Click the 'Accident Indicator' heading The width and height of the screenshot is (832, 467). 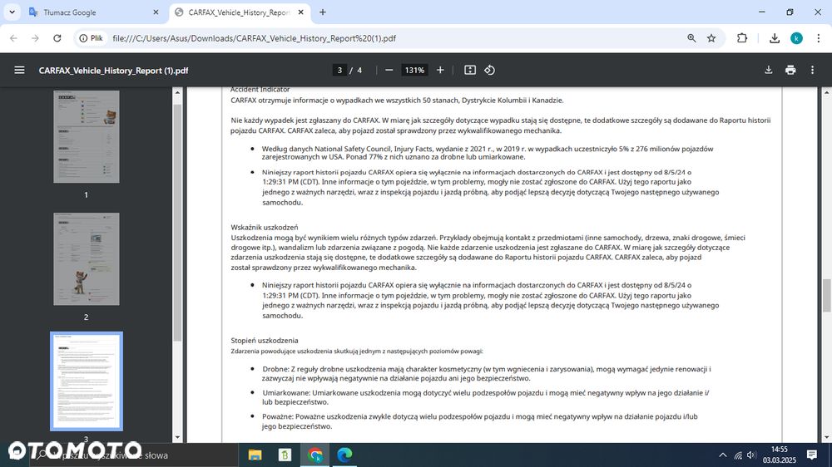click(260, 90)
